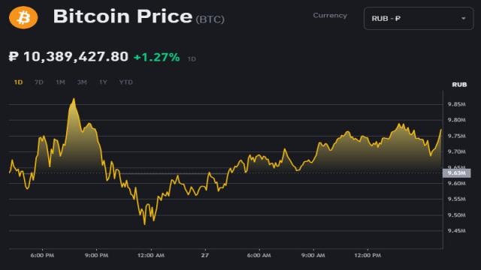Click the 9.63M current price marker
Image resolution: width=481 pixels, height=270 pixels.
pos(456,173)
